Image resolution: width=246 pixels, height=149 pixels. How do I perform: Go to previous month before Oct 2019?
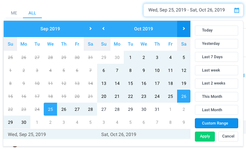[x=103, y=29]
